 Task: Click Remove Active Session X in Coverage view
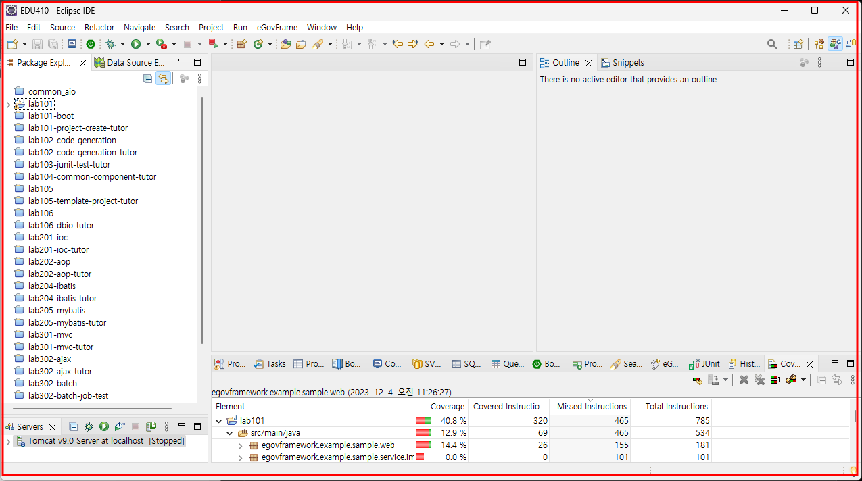[744, 380]
